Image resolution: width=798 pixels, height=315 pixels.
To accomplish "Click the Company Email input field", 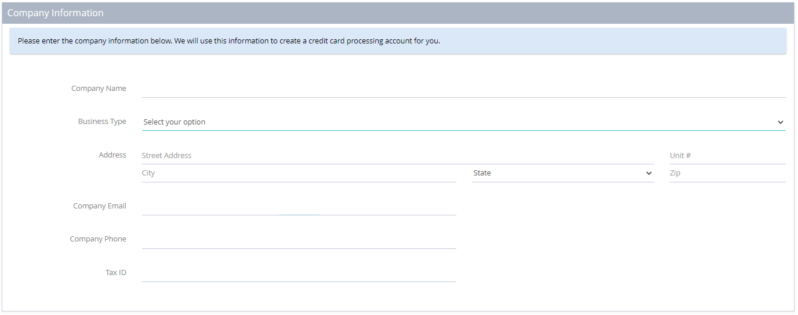I will 299,207.
